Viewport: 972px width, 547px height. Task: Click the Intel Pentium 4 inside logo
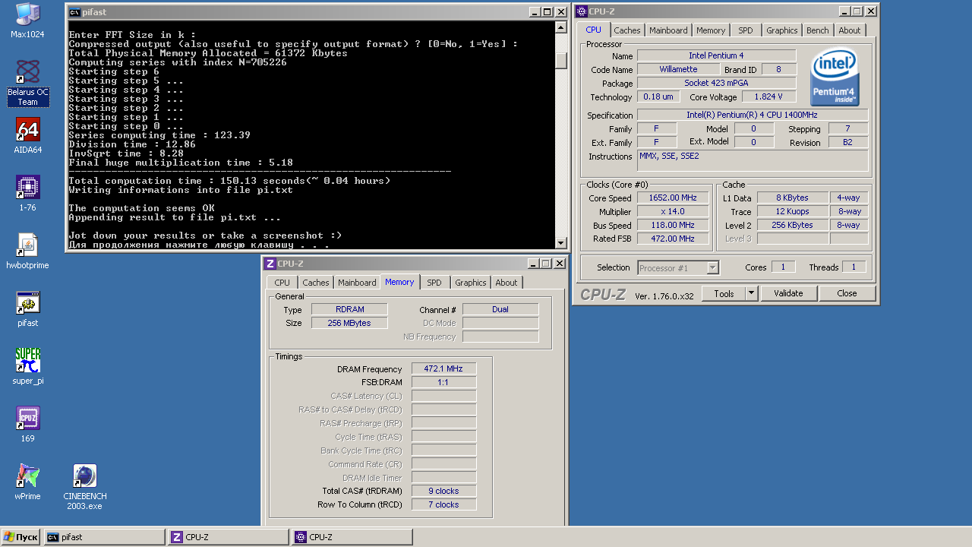[x=835, y=77]
